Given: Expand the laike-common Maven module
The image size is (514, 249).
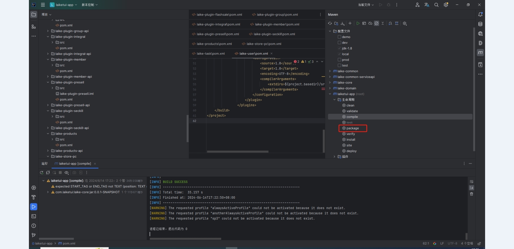Looking at the screenshot, I should tap(330, 71).
